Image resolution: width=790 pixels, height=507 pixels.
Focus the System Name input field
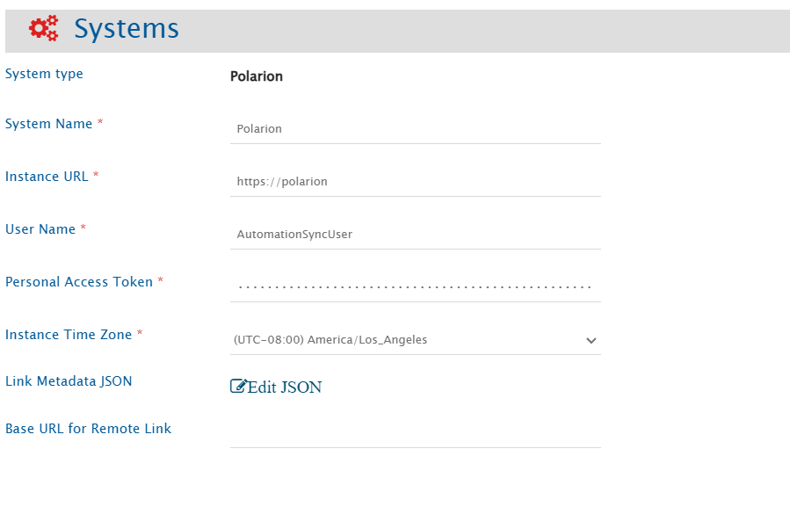(415, 129)
